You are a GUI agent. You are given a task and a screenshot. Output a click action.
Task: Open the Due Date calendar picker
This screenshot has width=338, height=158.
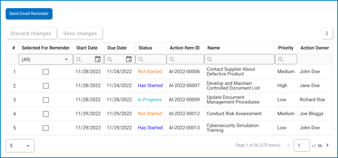[x=129, y=59]
